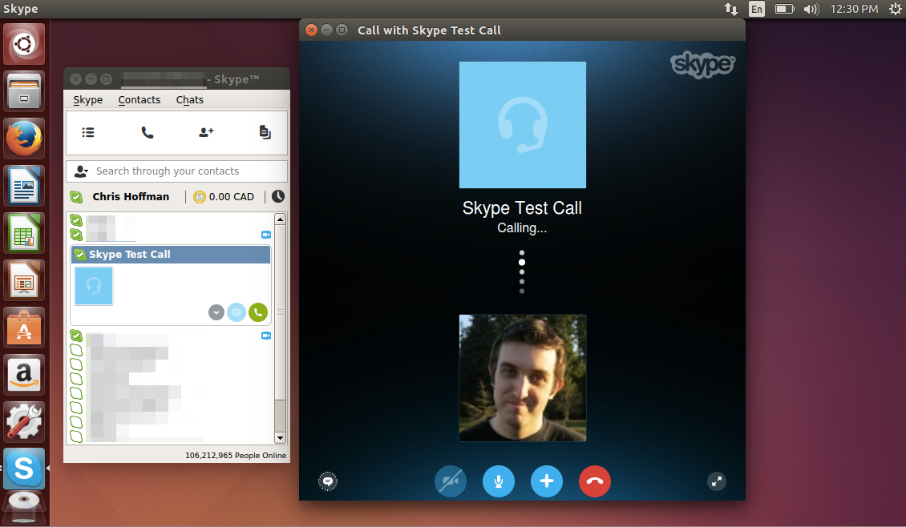Toggle fullscreen with the expand arrows icon
906x527 pixels.
(x=716, y=481)
